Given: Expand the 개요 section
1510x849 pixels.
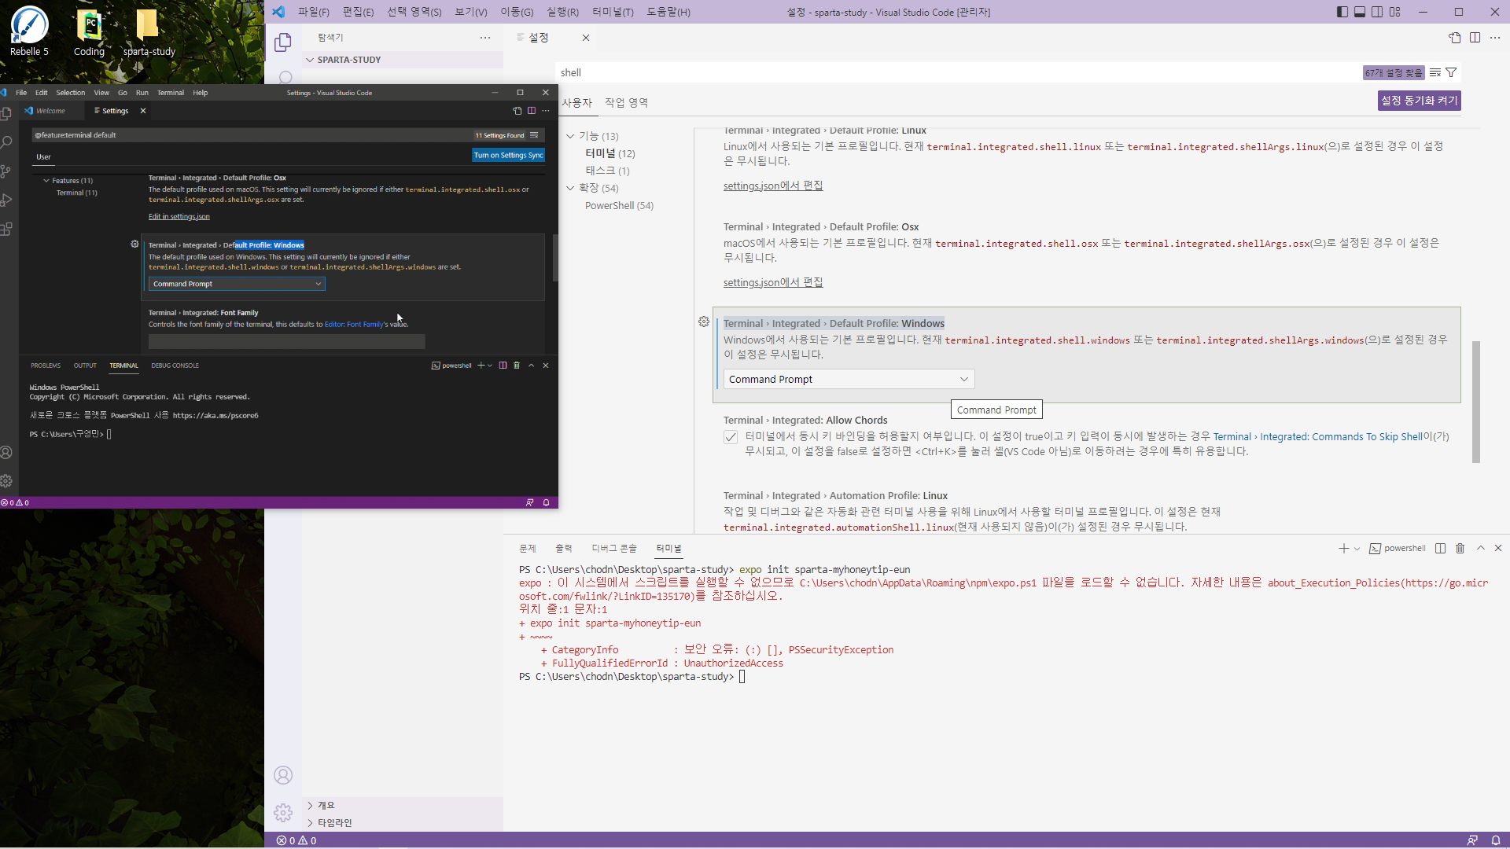Looking at the screenshot, I should click(403, 805).
